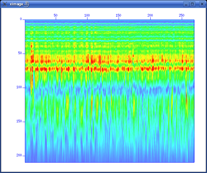Click the swirl icon beside ximage title
The image size is (207, 173).
(x=26, y=4)
